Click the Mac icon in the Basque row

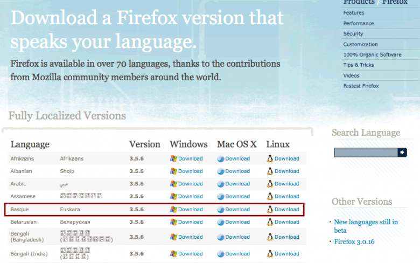[x=220, y=210]
